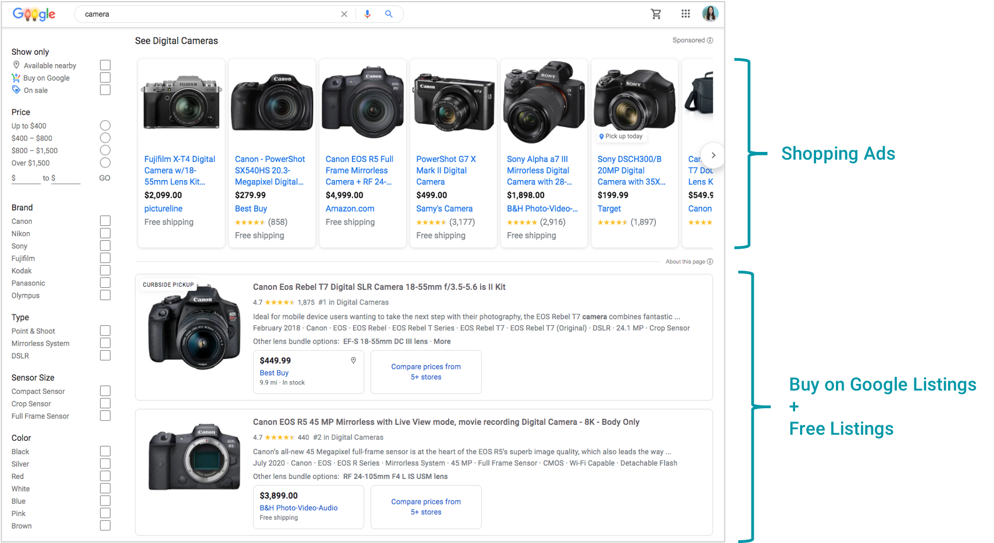The image size is (994, 543).
Task: Open the Canon PowerShot SX540HS ad link
Action: click(270, 170)
